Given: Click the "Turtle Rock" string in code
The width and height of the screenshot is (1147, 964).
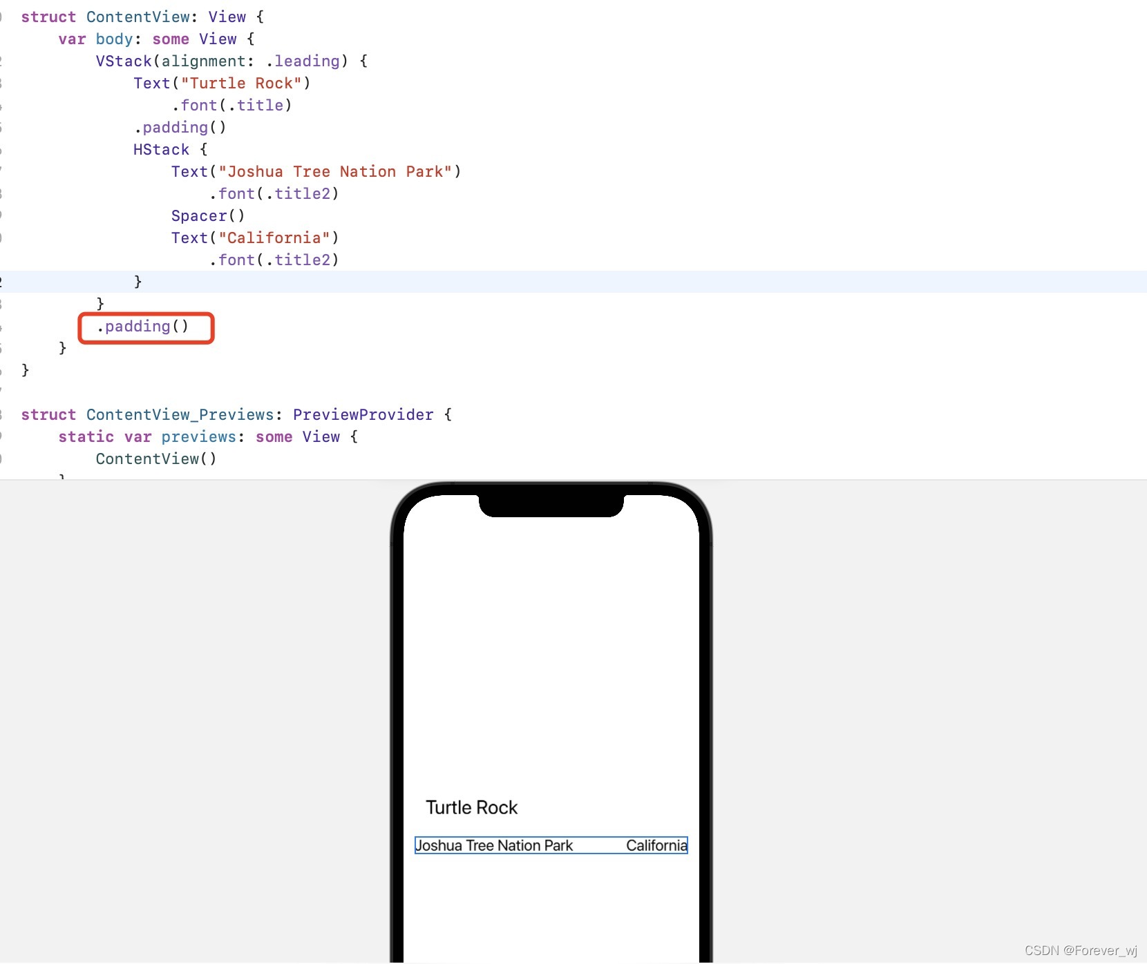Looking at the screenshot, I should 241,84.
